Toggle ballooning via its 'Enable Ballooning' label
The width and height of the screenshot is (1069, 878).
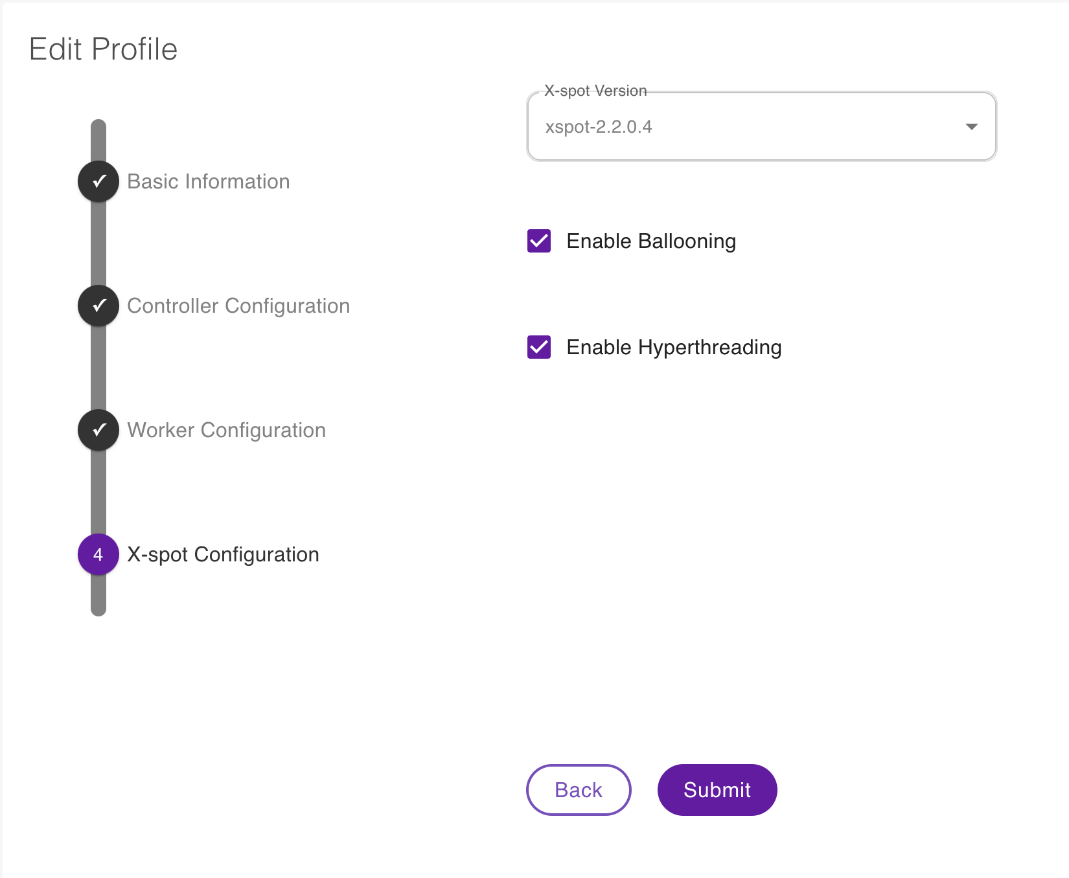[650, 241]
